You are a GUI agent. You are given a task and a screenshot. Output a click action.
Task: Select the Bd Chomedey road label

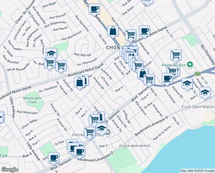[x=208, y=54]
